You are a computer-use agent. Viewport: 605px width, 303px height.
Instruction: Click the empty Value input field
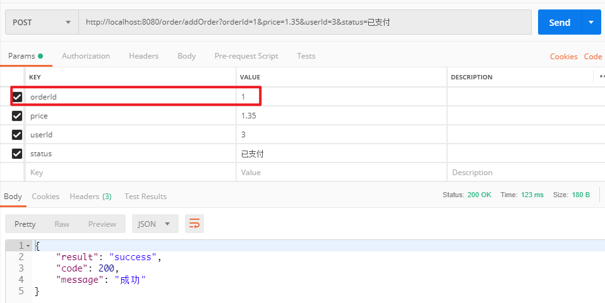pyautogui.click(x=342, y=173)
